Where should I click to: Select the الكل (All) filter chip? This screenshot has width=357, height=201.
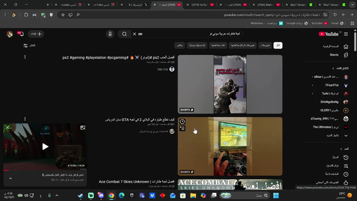(278, 45)
